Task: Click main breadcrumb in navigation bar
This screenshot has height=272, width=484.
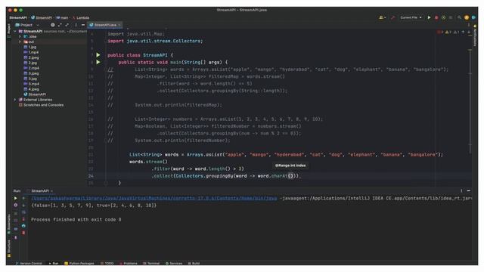Action: (x=62, y=18)
